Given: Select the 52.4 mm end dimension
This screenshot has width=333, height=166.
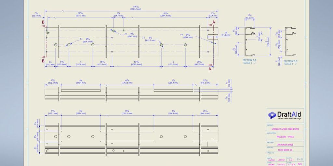Looking at the screenshot, I should pyautogui.click(x=212, y=15).
